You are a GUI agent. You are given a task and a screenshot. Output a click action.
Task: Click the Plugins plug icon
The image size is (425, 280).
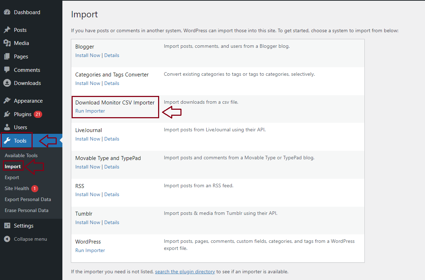point(7,114)
